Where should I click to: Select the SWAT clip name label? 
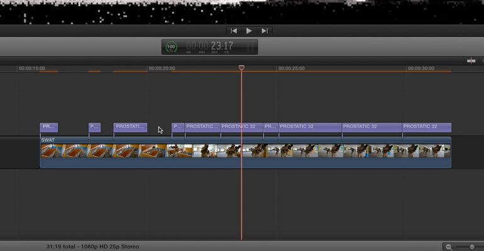pyautogui.click(x=48, y=140)
